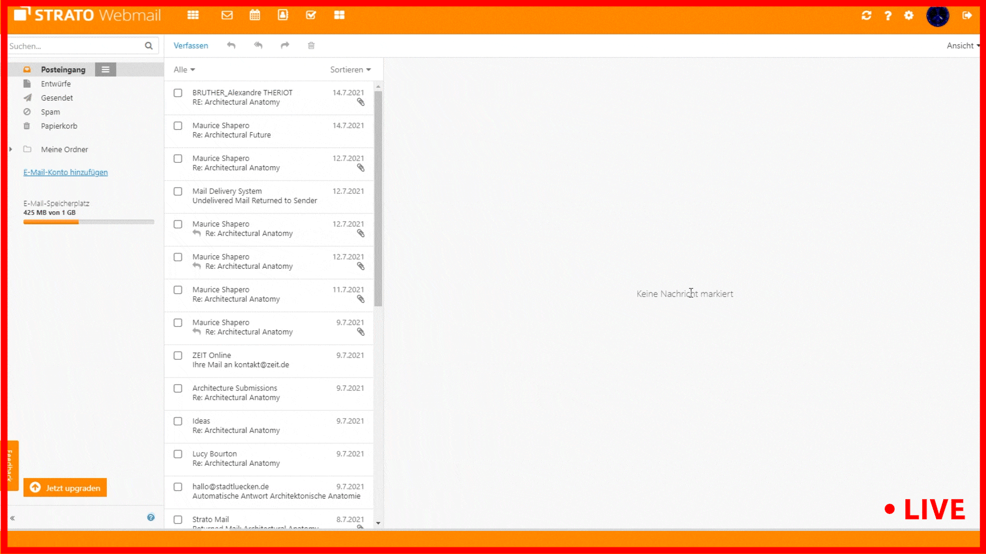Viewport: 986px width, 554px height.
Task: Select the Mail Delivery System email checkbox
Action: point(178,191)
